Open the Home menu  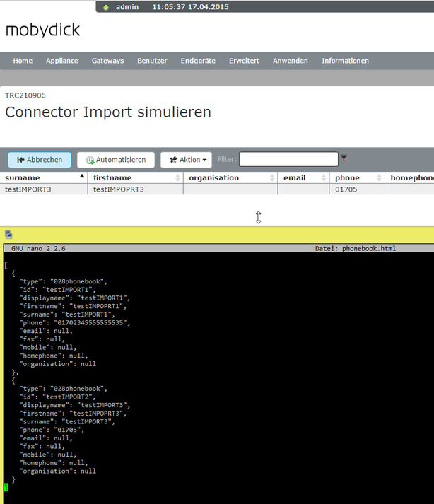pos(23,61)
